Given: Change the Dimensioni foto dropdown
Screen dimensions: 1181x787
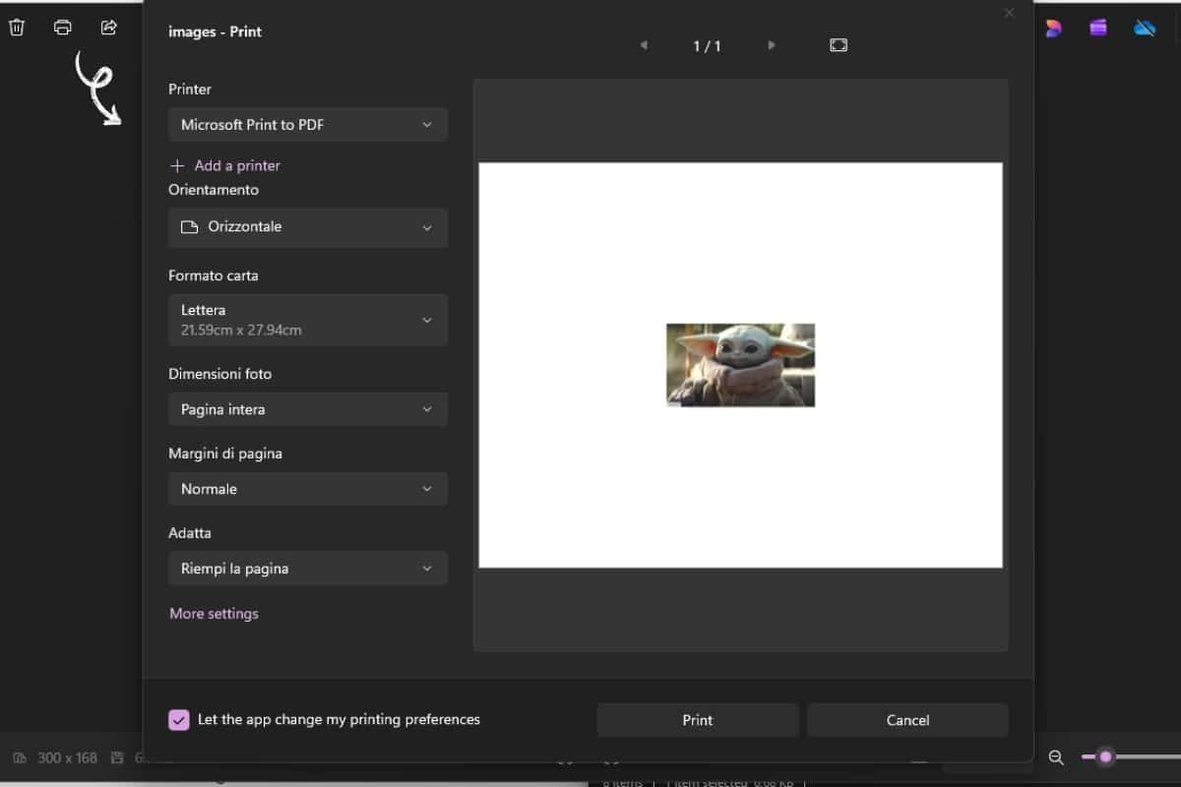Looking at the screenshot, I should tap(307, 409).
